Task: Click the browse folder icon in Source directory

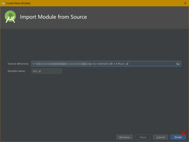Action: click(x=178, y=64)
